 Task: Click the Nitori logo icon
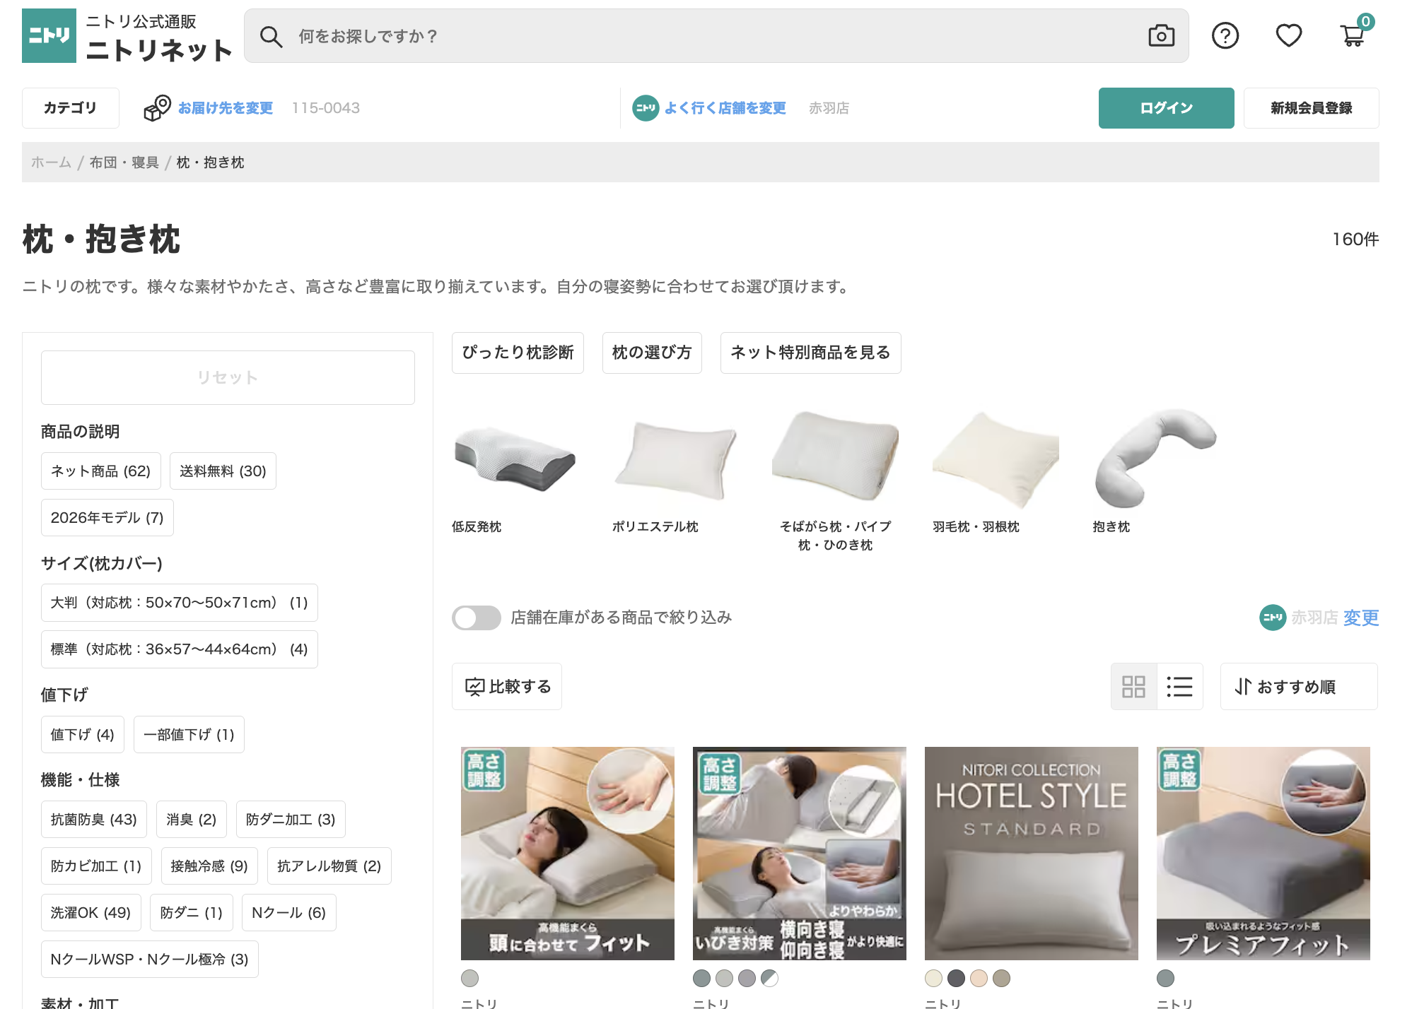[49, 36]
